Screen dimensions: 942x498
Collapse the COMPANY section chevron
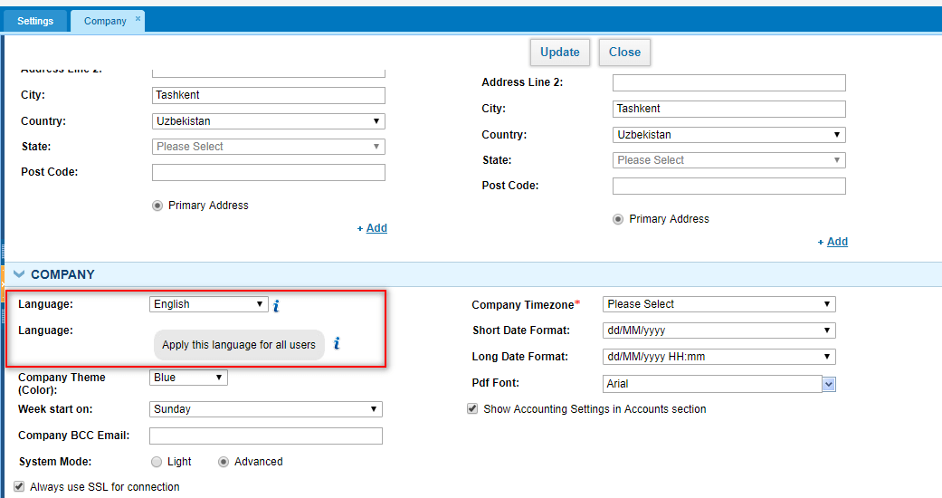click(19, 274)
